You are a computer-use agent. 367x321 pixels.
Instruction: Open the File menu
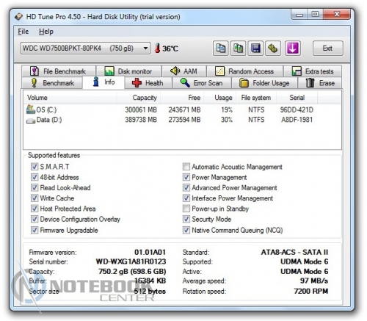pyautogui.click(x=23, y=32)
